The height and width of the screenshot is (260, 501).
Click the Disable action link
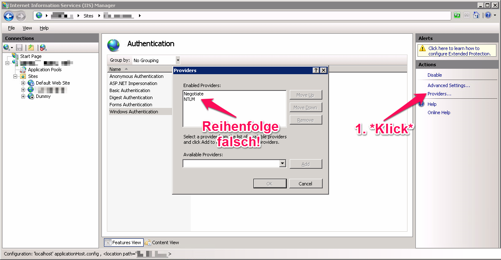pos(435,75)
